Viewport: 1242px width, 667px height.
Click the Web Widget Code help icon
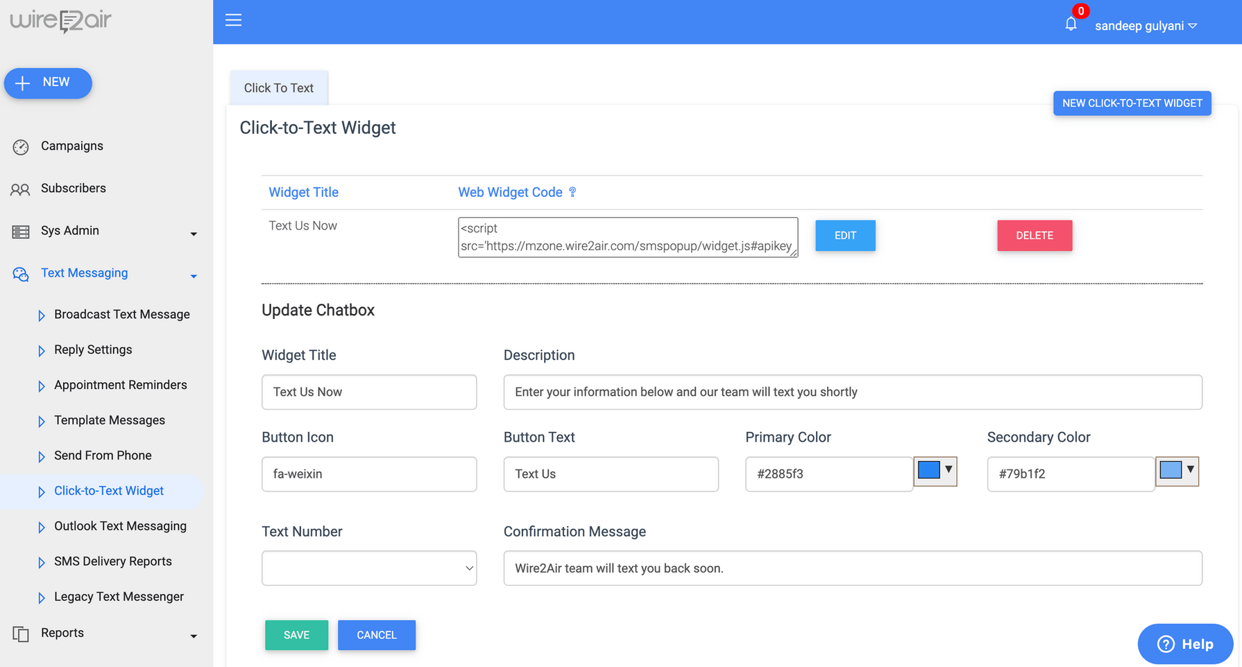coord(572,192)
